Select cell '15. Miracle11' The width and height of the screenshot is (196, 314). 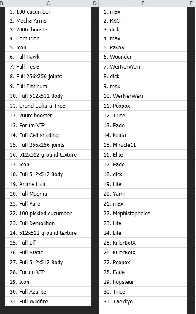click(x=143, y=145)
